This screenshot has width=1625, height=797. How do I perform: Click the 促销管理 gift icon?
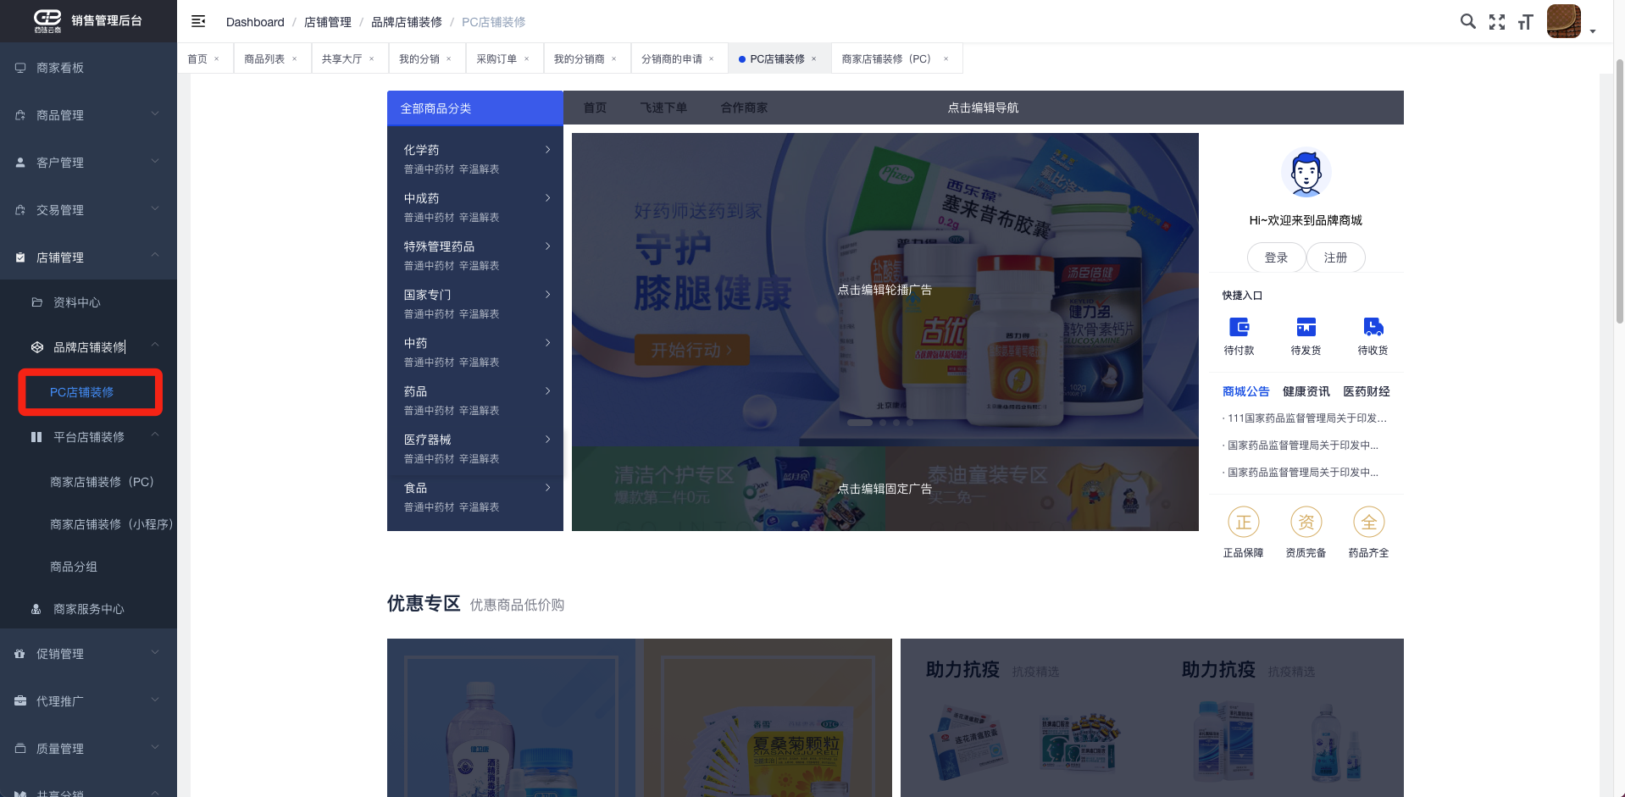20,654
